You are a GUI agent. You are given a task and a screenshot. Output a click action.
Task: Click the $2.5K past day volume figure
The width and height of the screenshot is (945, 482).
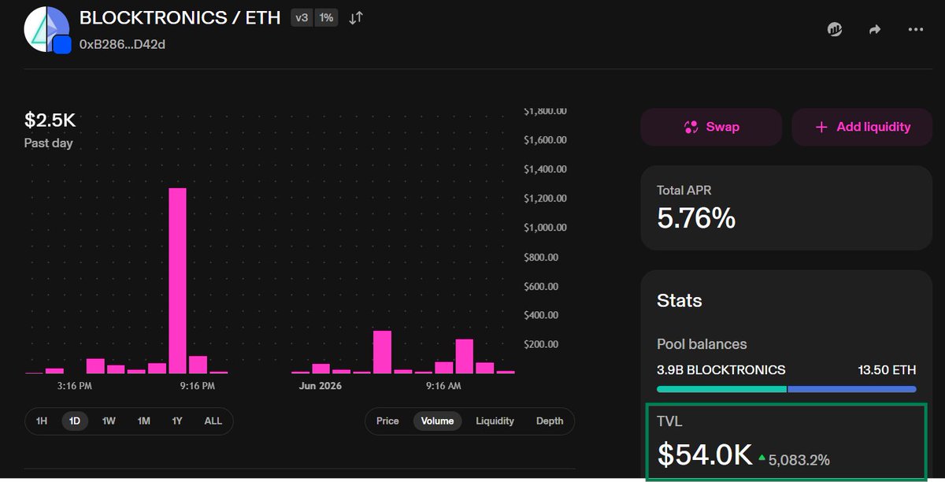coord(50,120)
